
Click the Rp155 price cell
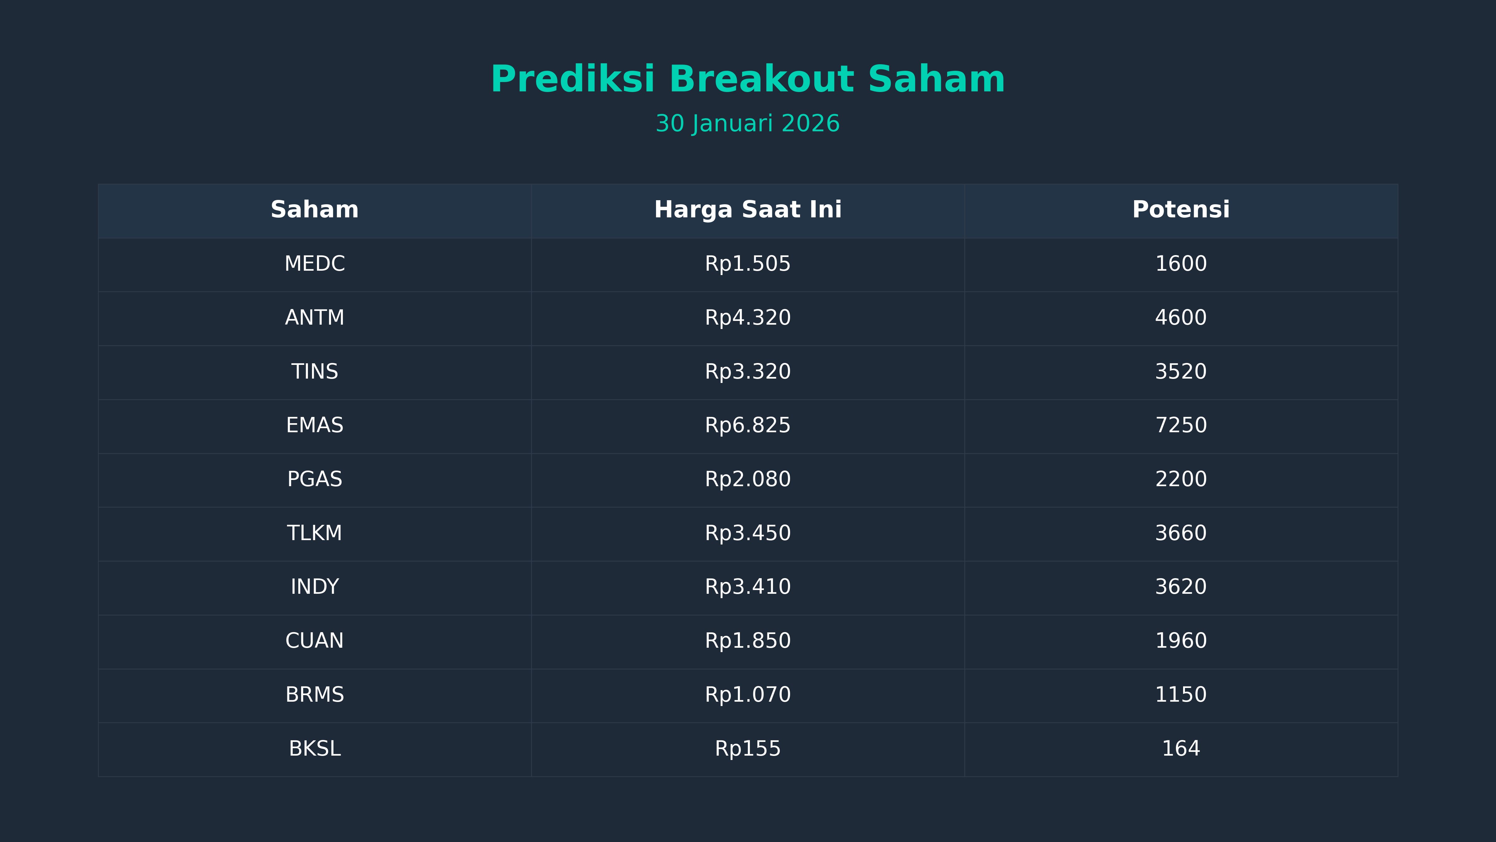(x=747, y=748)
